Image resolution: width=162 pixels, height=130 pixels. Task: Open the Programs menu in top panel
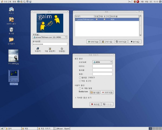pos(6,2)
